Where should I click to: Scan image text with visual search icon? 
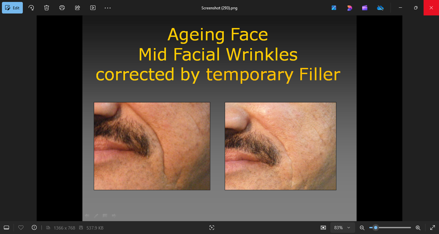(211, 228)
